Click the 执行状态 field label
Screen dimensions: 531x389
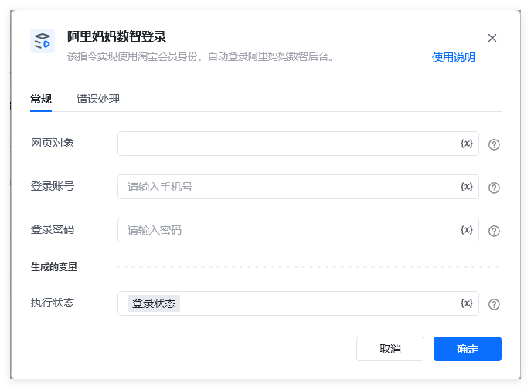tap(53, 303)
